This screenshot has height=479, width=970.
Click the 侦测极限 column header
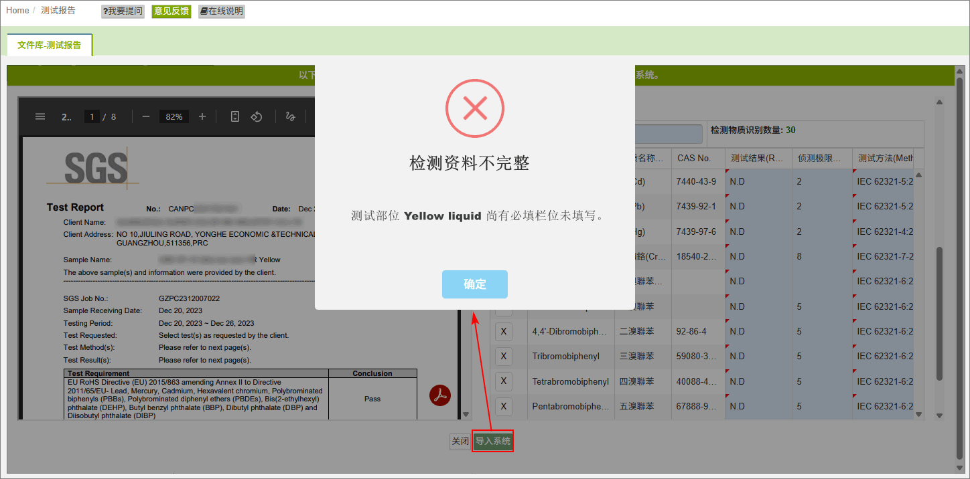[822, 159]
